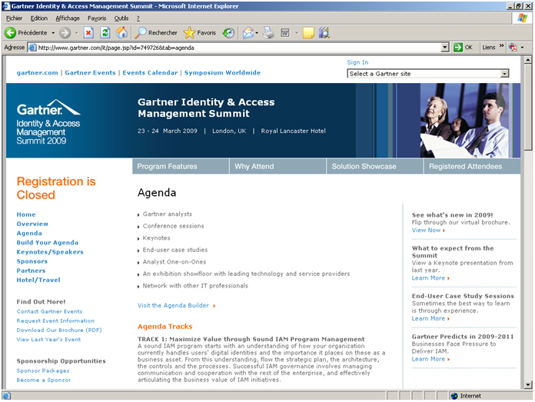Click Gartner Events top link
The height and width of the screenshot is (402, 535).
click(x=90, y=73)
